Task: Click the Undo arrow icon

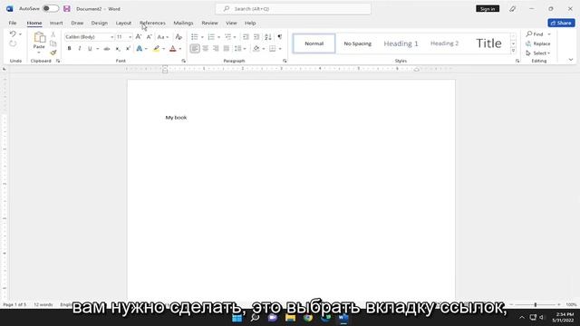Action: (x=13, y=34)
